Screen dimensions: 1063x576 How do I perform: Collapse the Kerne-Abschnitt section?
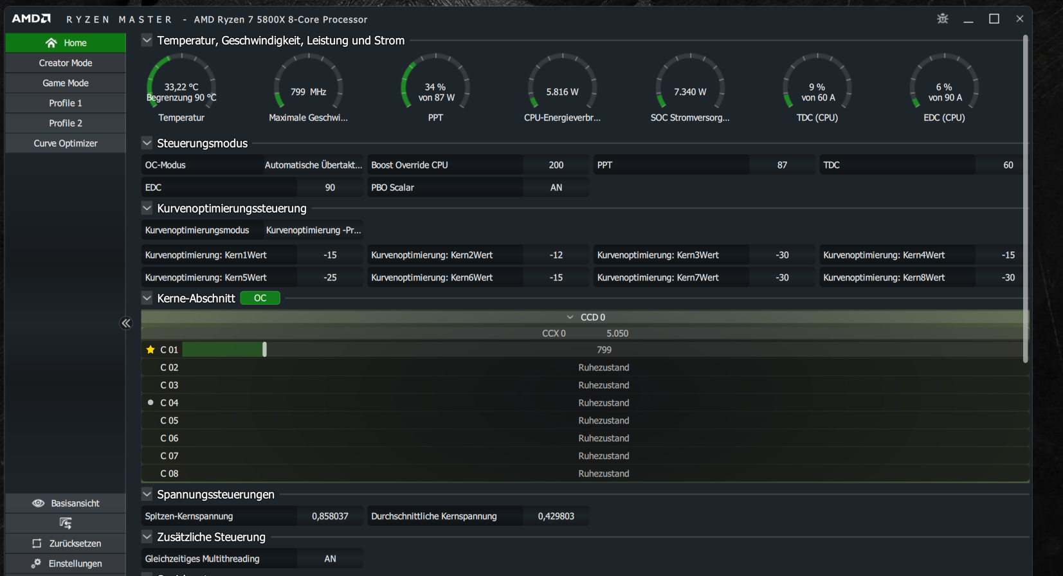[x=147, y=298]
